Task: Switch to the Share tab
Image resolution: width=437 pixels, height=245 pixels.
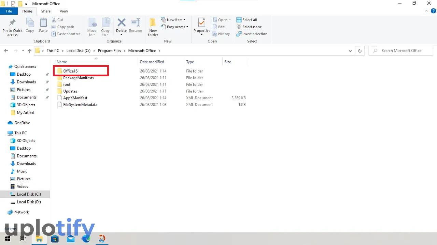Action: click(46, 11)
